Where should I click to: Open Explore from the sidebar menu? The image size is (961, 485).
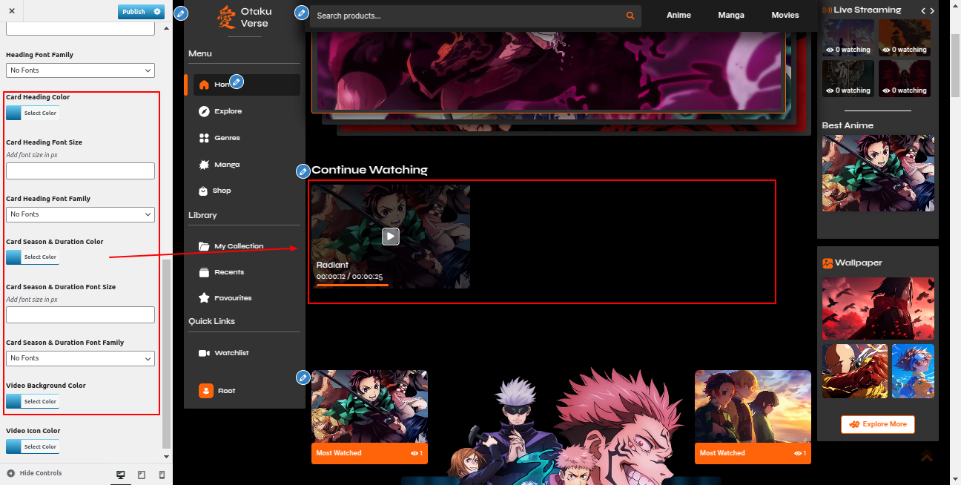tap(228, 111)
